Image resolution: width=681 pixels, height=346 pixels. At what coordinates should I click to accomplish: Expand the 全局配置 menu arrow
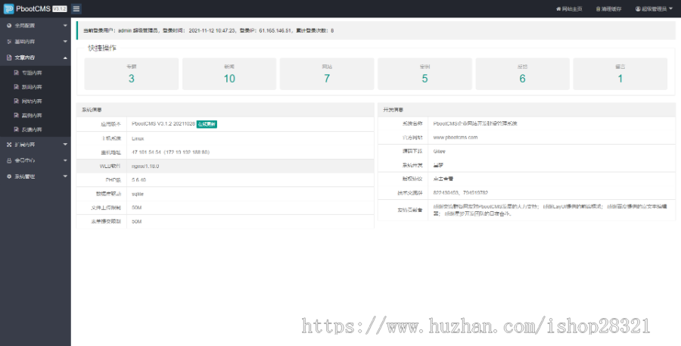pyautogui.click(x=65, y=26)
